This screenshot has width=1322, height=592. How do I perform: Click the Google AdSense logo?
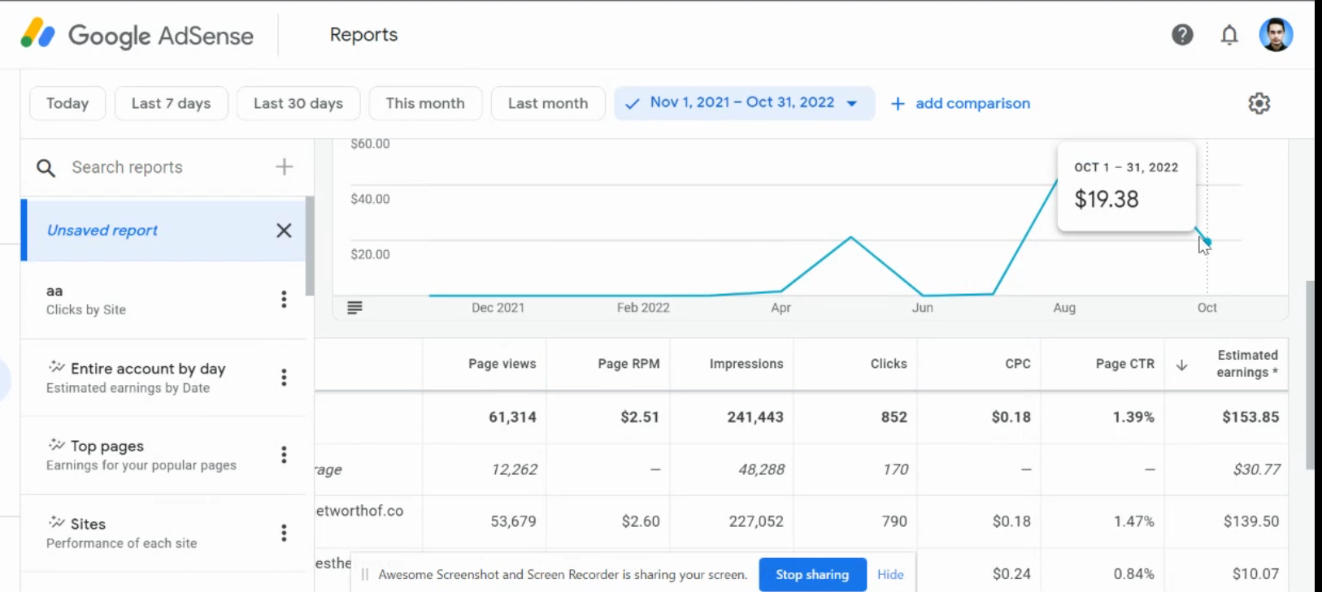137,35
